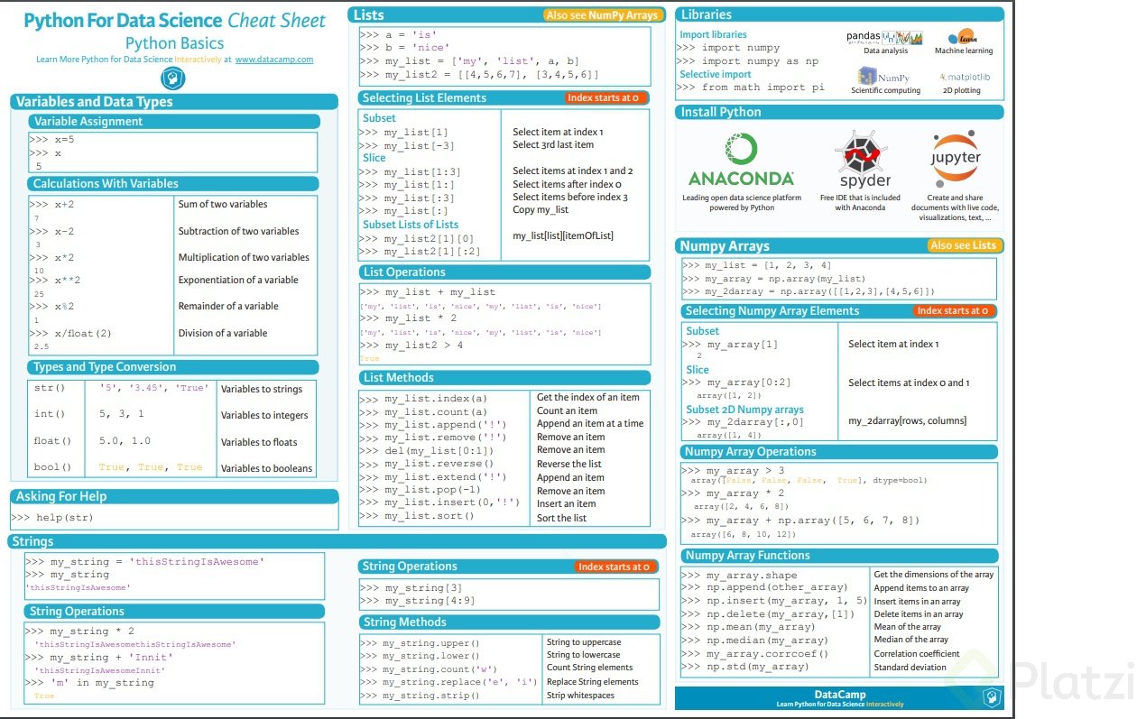Click the 'my_list[-3]' code line
The image size is (1146, 719).
pos(407,146)
